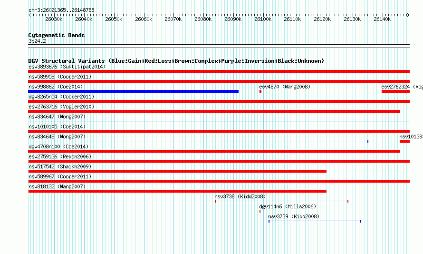
Task: Click the 26050k ruler tick label
Action: pos(114,19)
